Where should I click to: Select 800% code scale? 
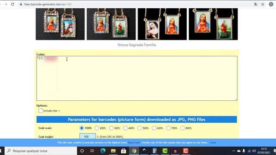coord(182,128)
